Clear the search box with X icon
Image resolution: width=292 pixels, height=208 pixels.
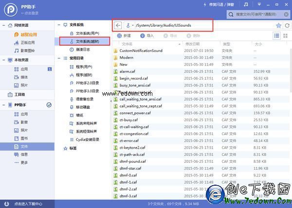(x=286, y=14)
